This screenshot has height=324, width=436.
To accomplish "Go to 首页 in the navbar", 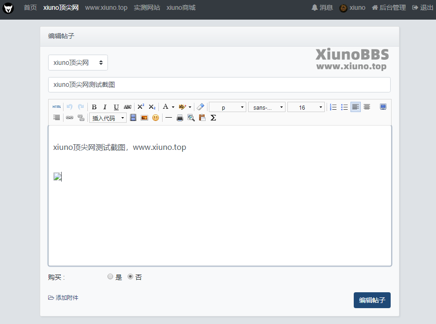I will pyautogui.click(x=30, y=7).
